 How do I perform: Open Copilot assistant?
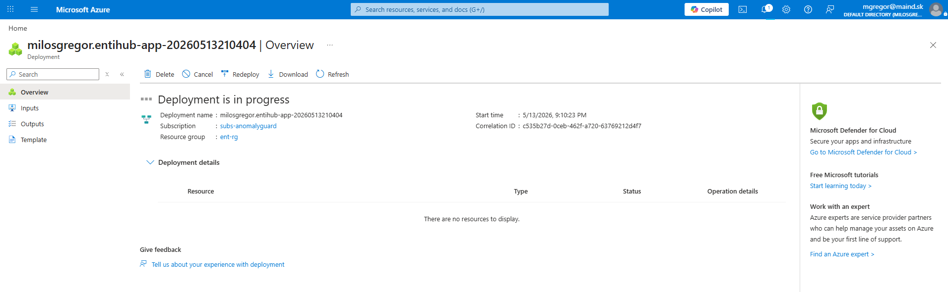tap(706, 9)
